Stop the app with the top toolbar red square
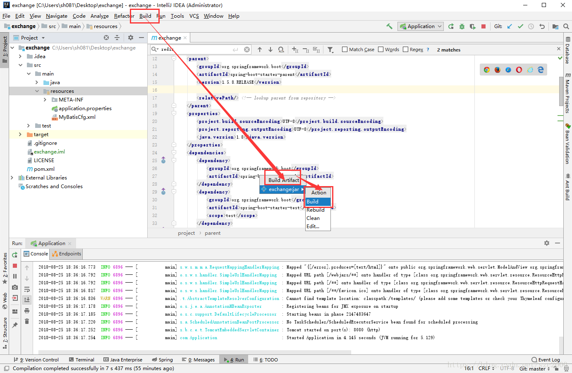The width and height of the screenshot is (572, 373). coord(483,26)
